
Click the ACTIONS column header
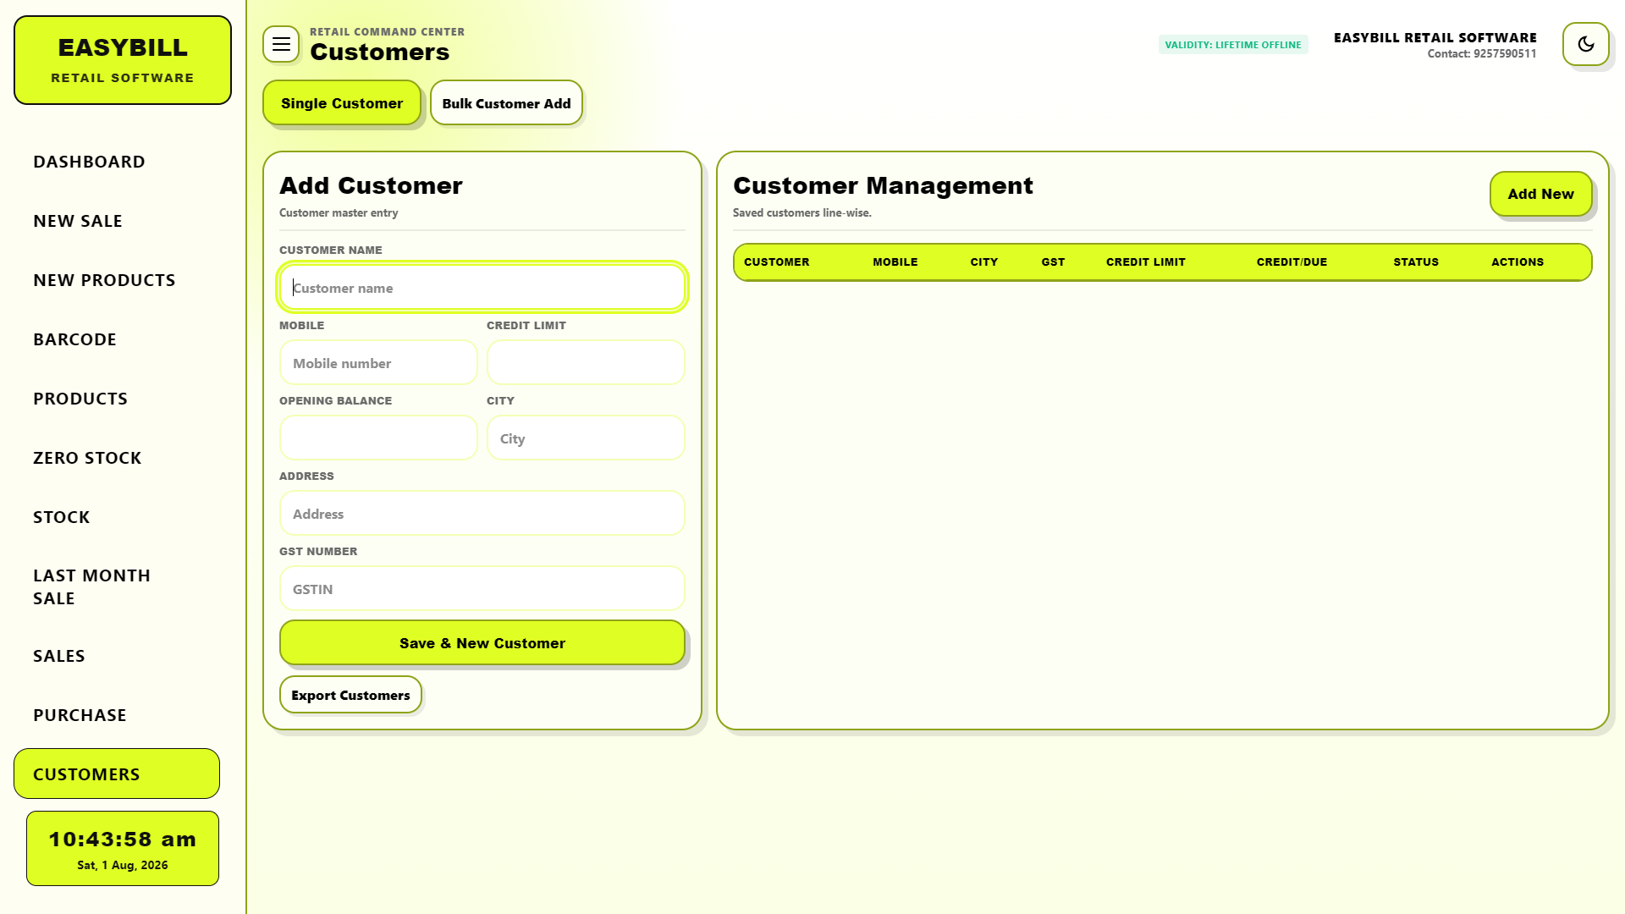coord(1518,262)
